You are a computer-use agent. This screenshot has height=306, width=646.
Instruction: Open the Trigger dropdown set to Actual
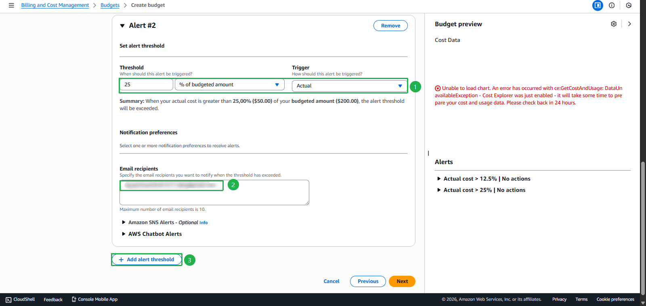click(349, 86)
